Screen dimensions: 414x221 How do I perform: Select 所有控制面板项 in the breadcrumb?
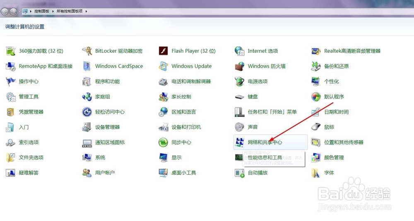[x=70, y=11]
